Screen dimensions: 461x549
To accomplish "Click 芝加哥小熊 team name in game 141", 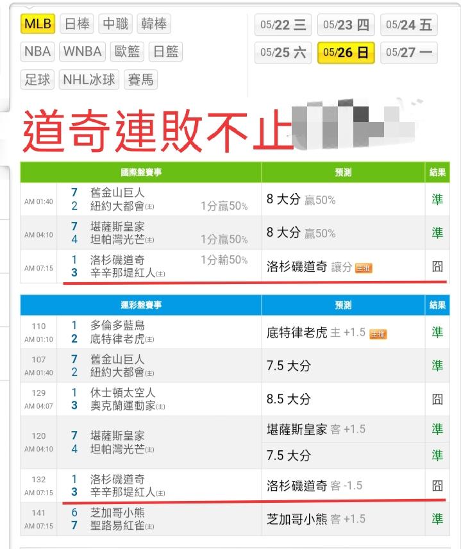I will tap(117, 512).
